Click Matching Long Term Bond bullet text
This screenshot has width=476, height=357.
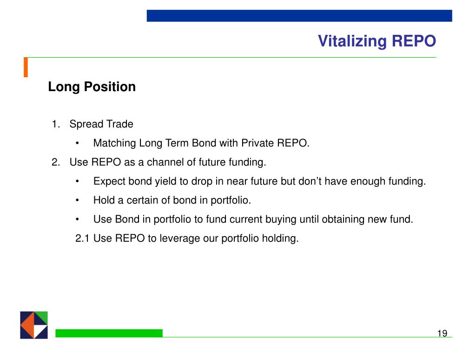(x=201, y=143)
